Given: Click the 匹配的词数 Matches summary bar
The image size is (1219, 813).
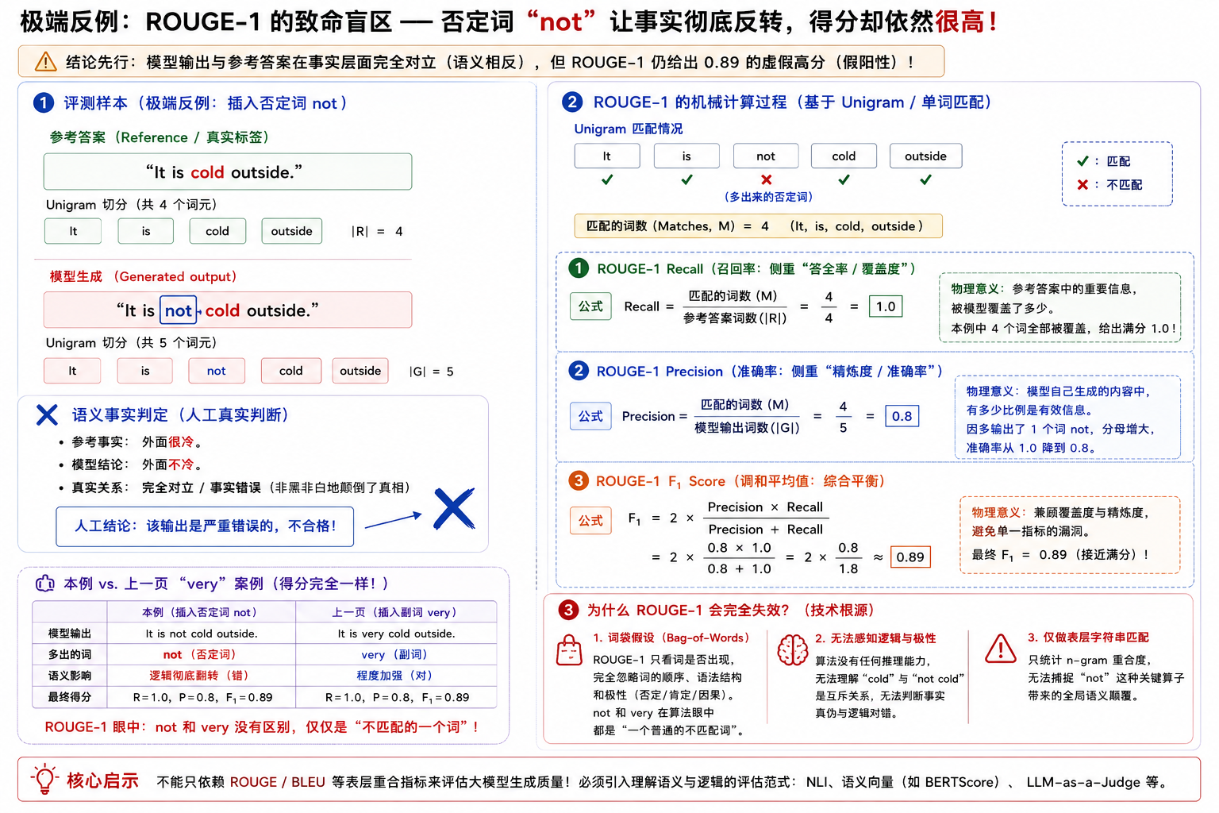Looking at the screenshot, I should coord(759,226).
